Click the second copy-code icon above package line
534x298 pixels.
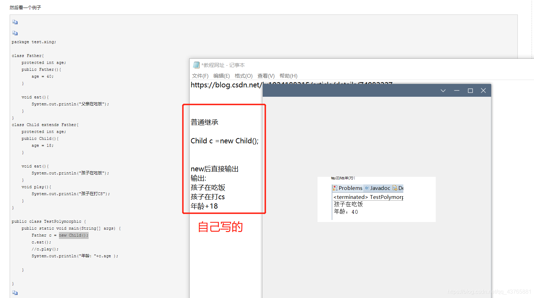[x=15, y=33]
